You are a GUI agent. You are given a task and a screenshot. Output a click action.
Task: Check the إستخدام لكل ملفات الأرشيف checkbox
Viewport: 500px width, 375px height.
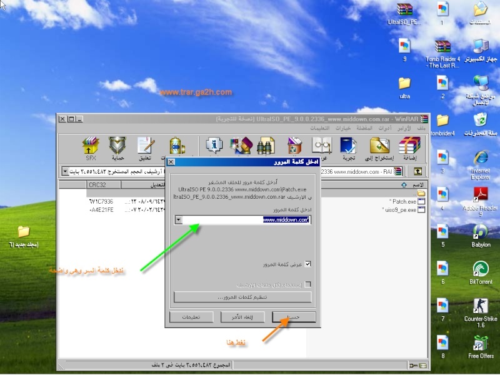pos(307,284)
